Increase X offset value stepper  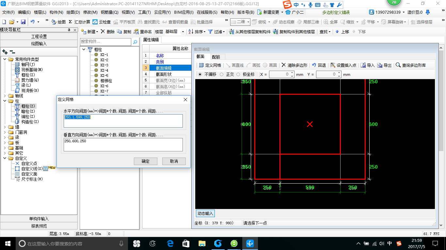[x=292, y=73]
